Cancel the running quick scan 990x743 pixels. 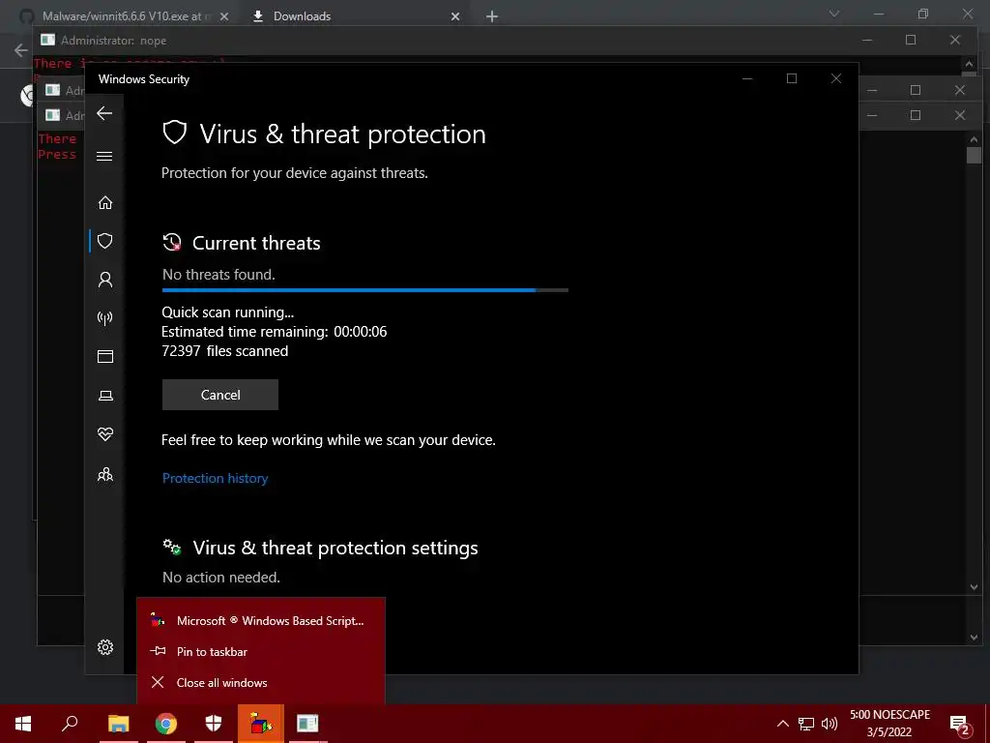(x=219, y=395)
